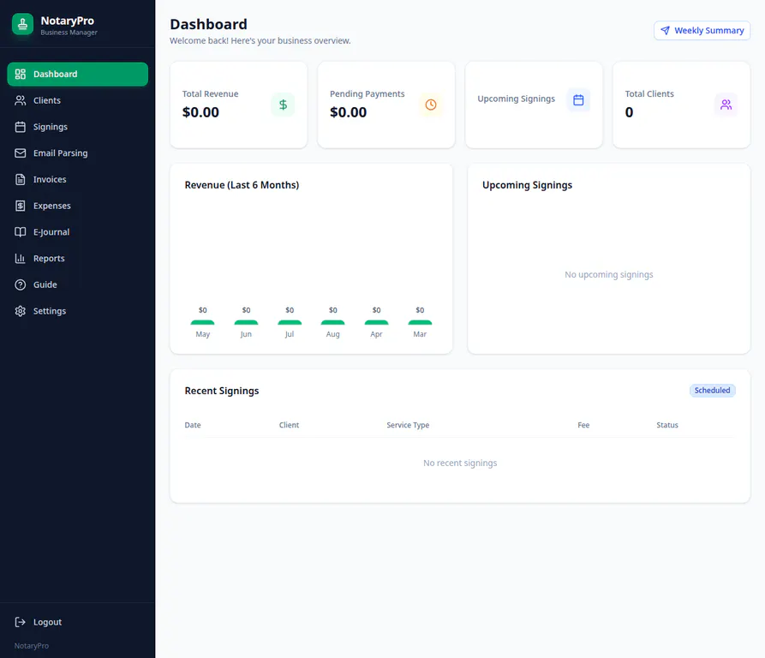Click the Guide question mark icon
Screen dimensions: 765x658
20,284
